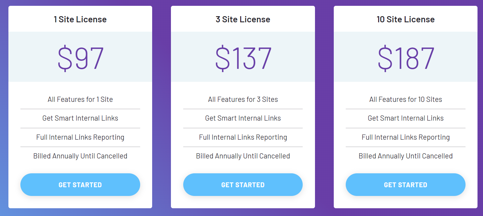Click 'Full Internal Links Reporting' under $137 plan

tap(243, 137)
